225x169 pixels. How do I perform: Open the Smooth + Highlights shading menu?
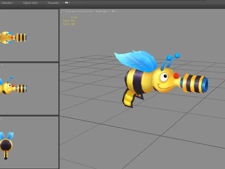96,11
